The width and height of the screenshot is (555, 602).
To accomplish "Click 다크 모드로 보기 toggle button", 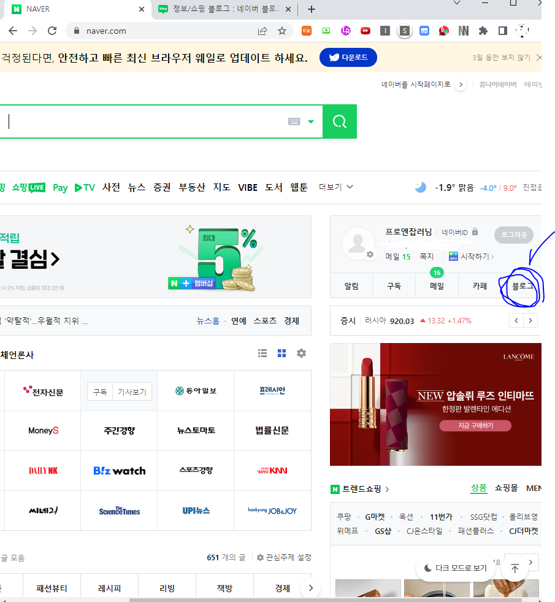I will (x=455, y=568).
